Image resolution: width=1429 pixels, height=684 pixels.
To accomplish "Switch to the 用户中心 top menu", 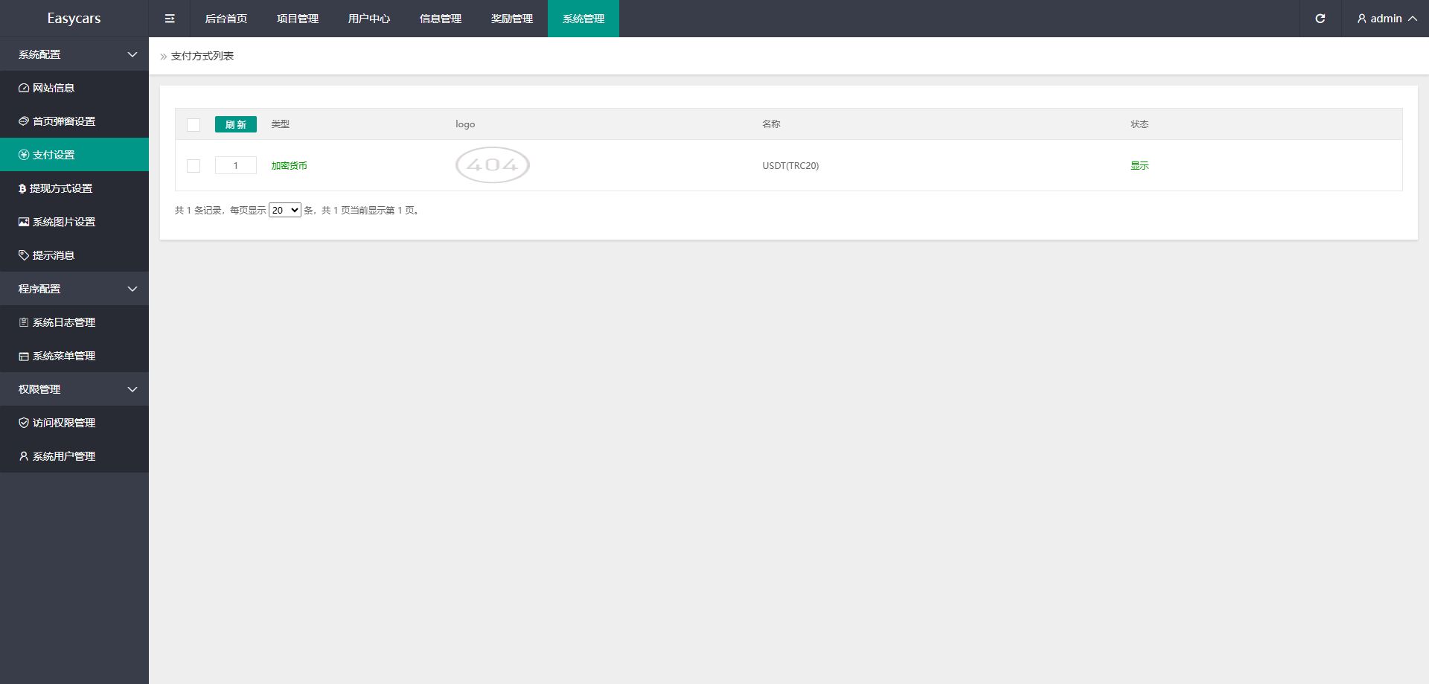I will tap(369, 19).
